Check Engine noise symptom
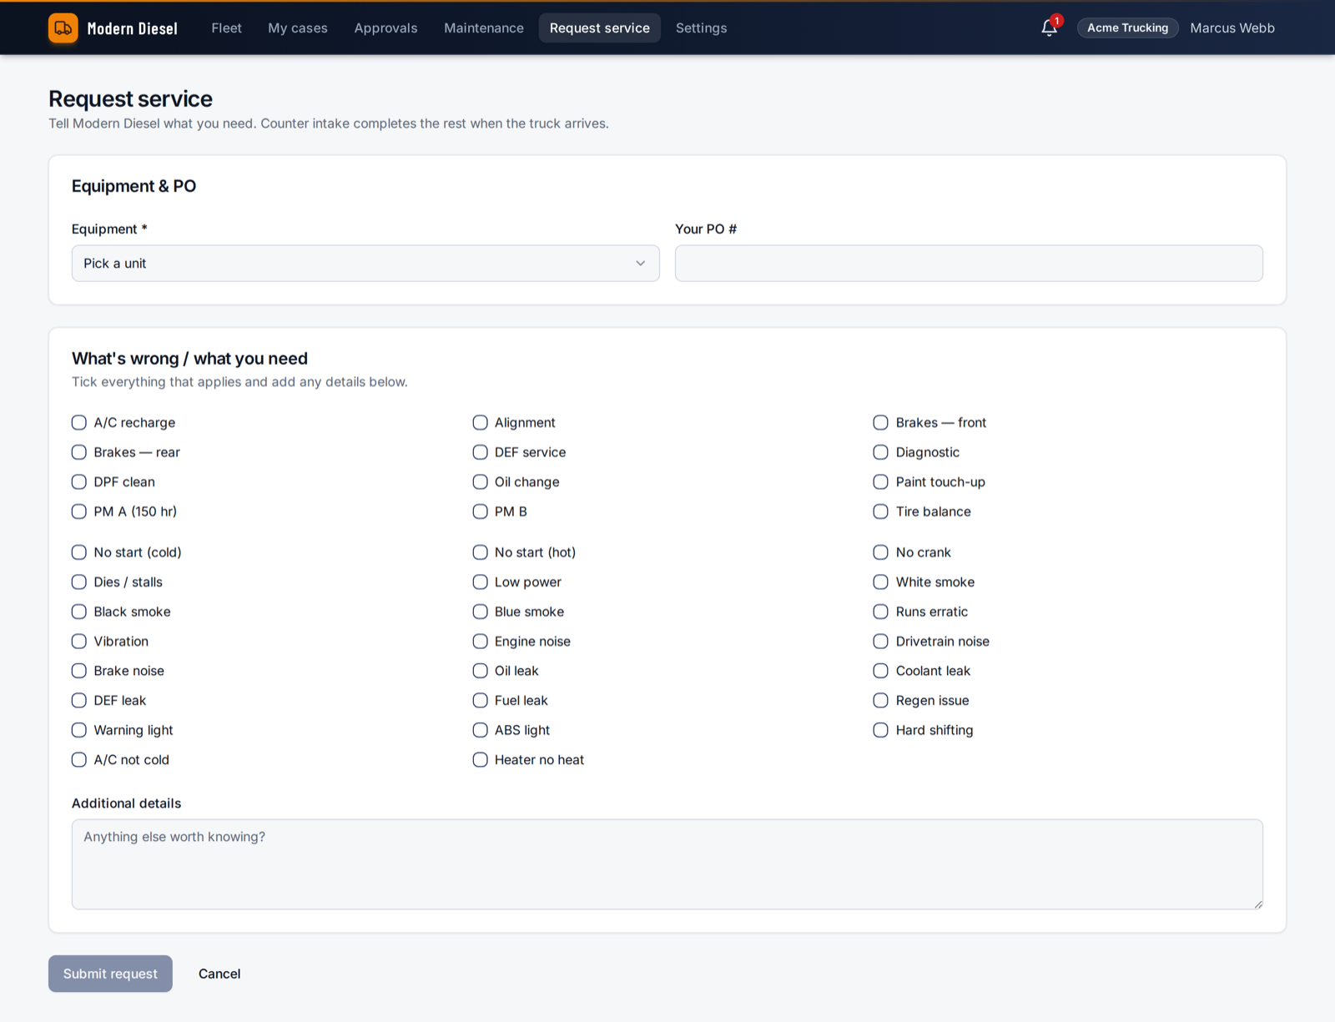1335x1022 pixels. pyautogui.click(x=480, y=641)
